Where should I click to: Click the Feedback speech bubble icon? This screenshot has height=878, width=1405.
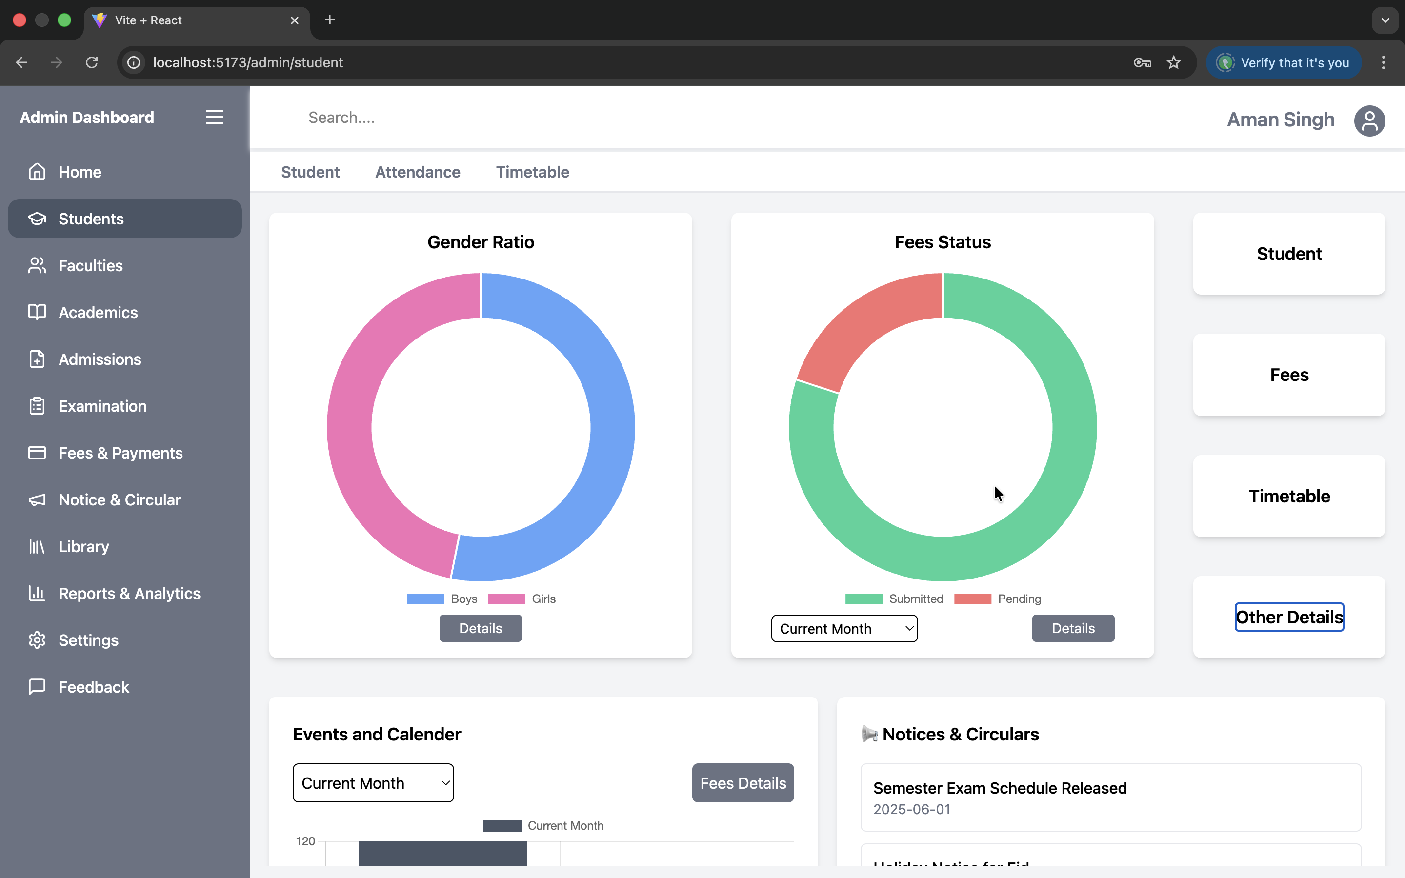point(37,687)
